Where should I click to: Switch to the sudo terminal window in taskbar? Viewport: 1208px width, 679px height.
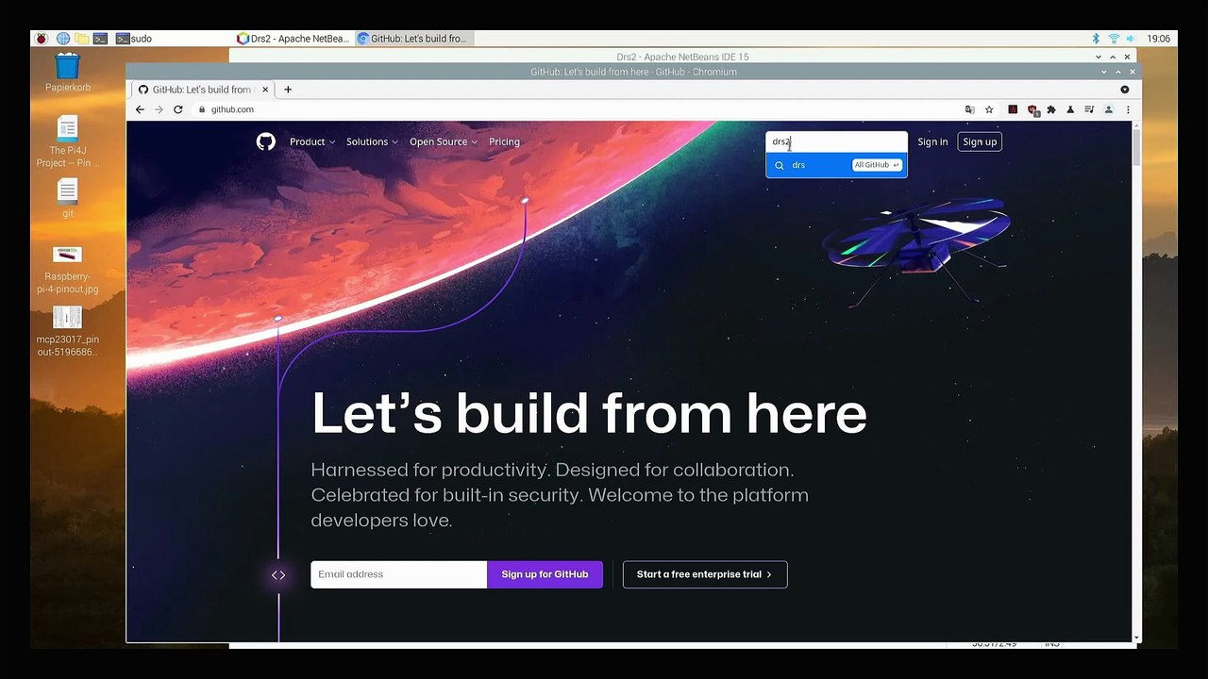pyautogui.click(x=134, y=39)
